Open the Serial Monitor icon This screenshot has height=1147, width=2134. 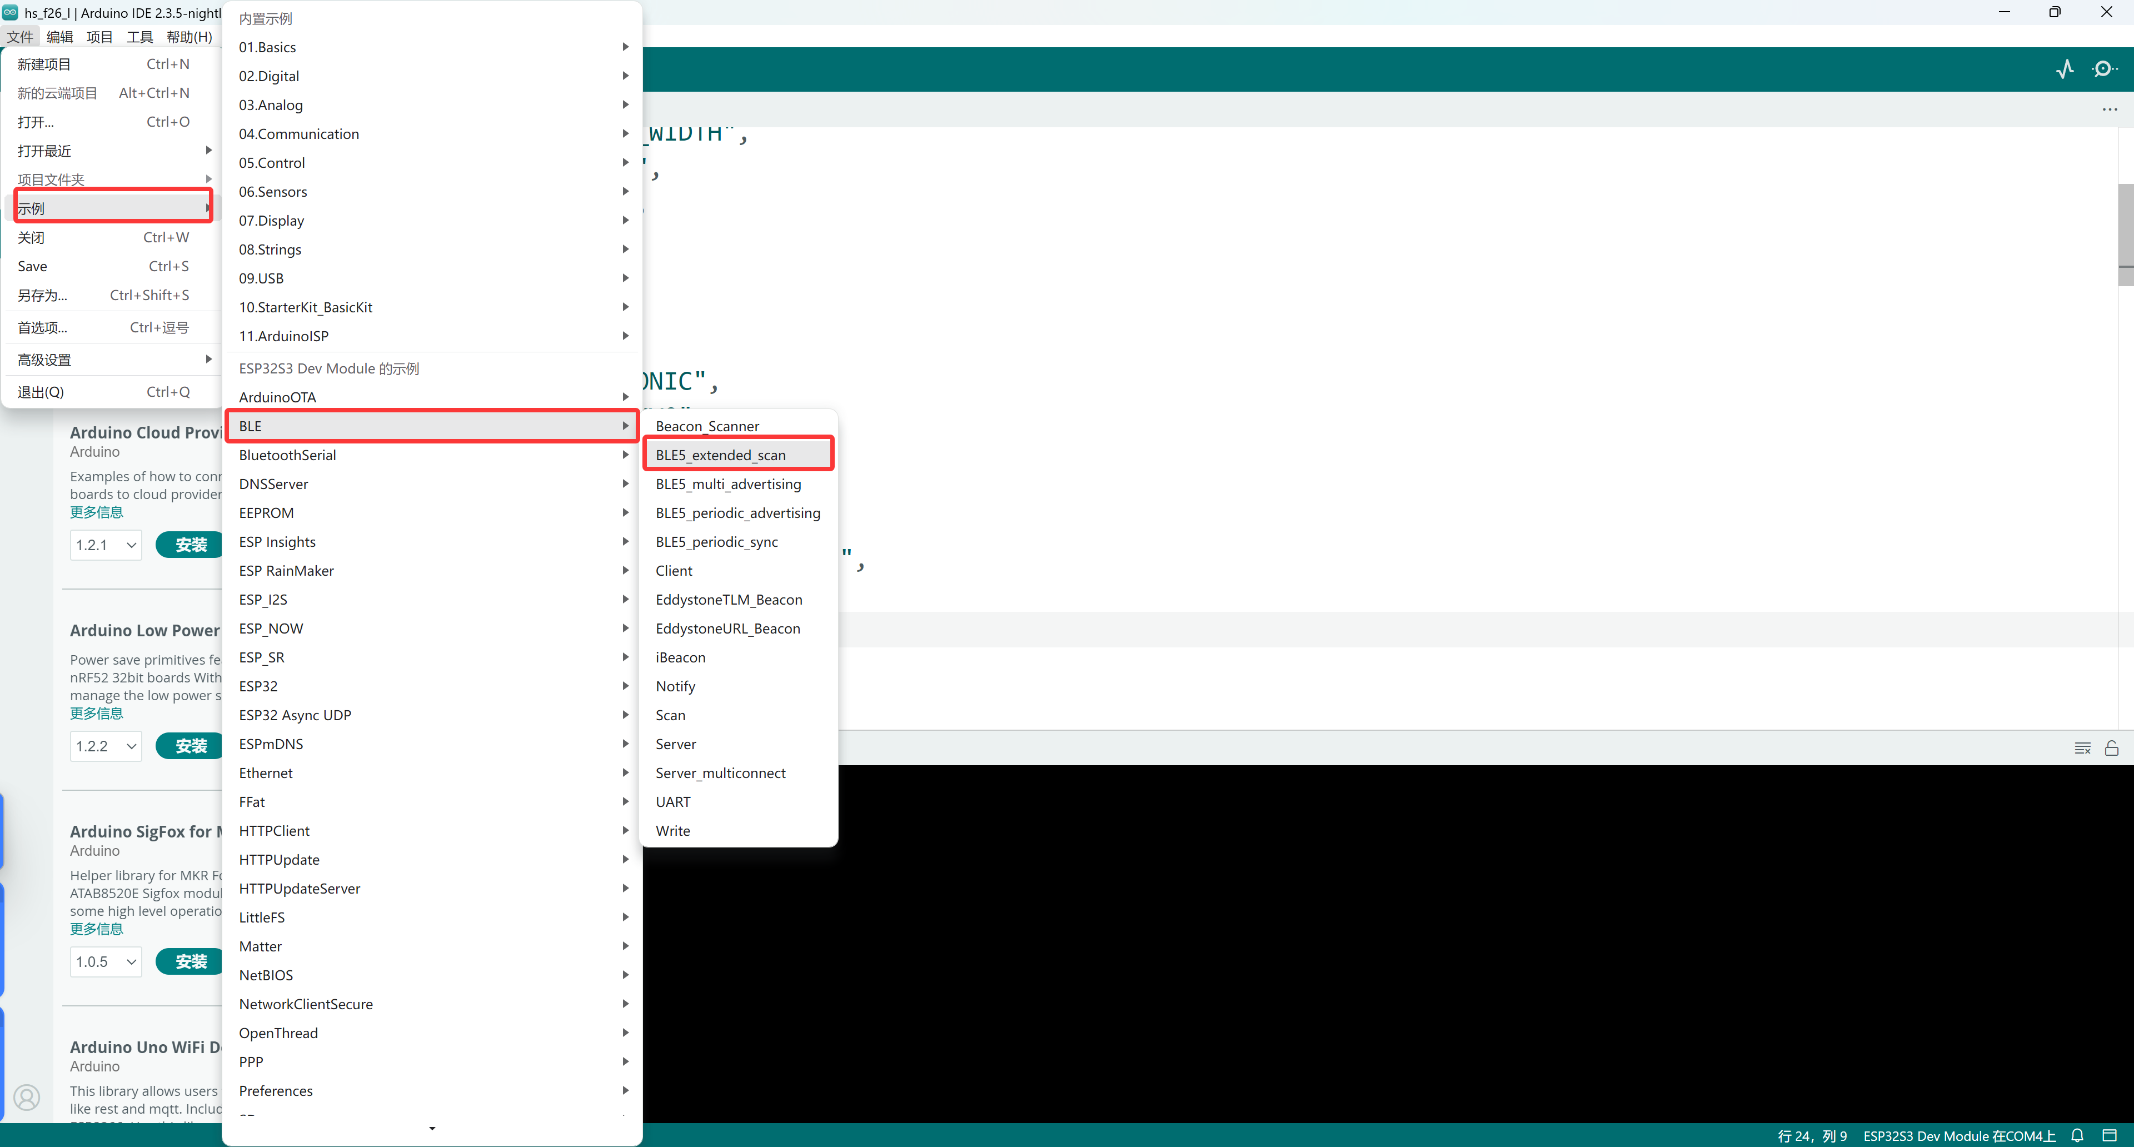pos(2103,69)
